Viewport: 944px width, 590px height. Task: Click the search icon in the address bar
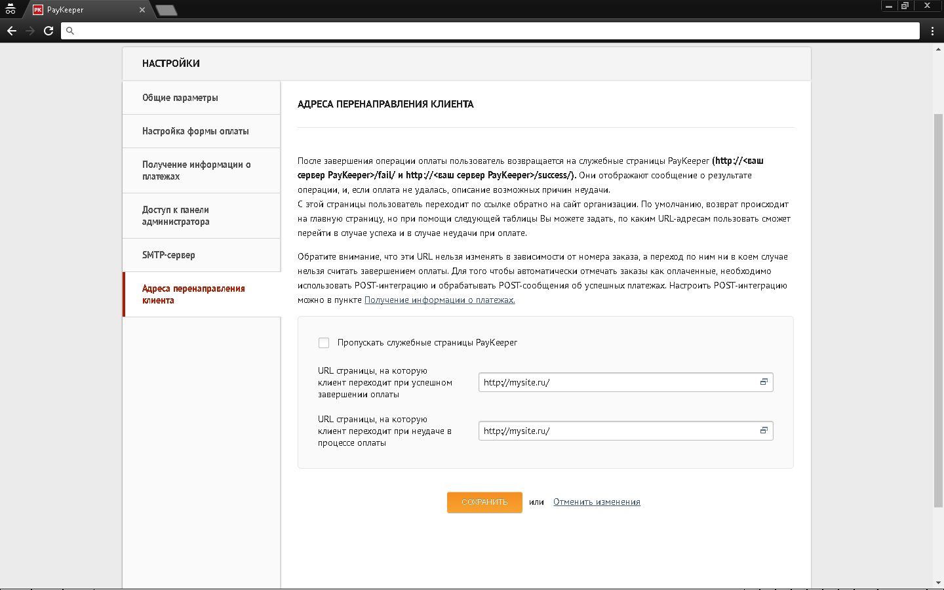coord(71,31)
